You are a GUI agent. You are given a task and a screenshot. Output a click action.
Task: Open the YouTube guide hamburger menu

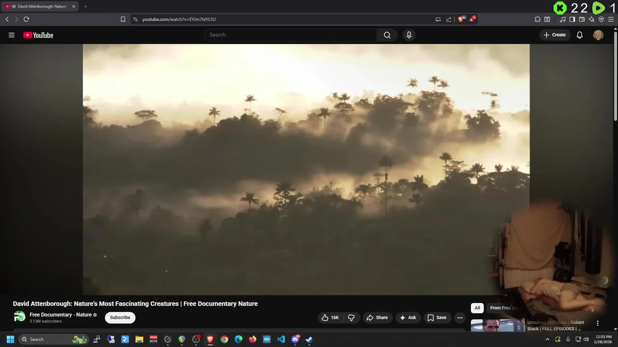click(x=12, y=35)
